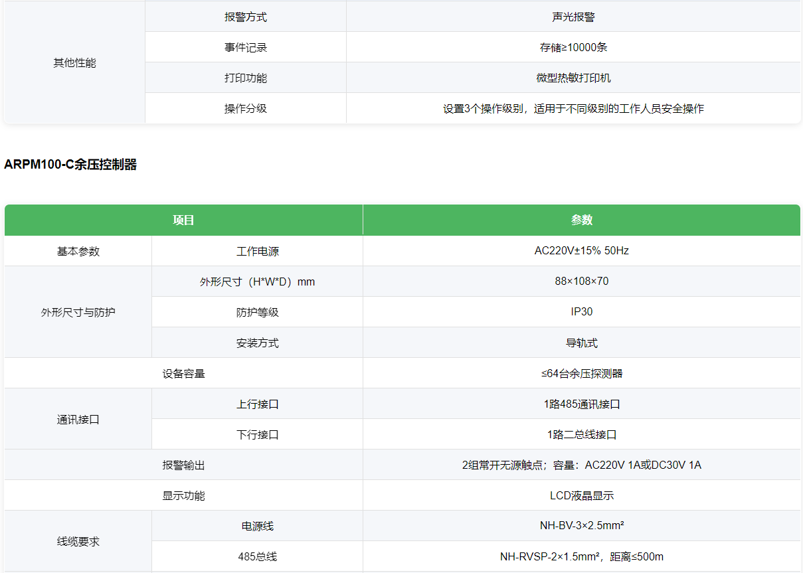The width and height of the screenshot is (803, 573).
Task: Select the green 项目 header cell
Action: [x=183, y=220]
